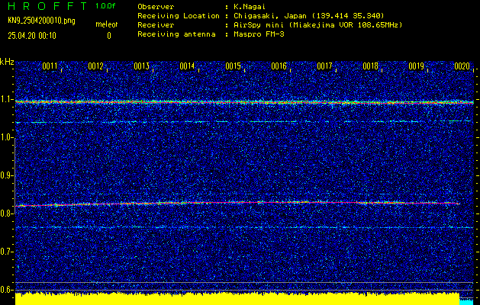Click the 0.8 frequency axis label
The image size is (480, 305).
click(x=5, y=213)
